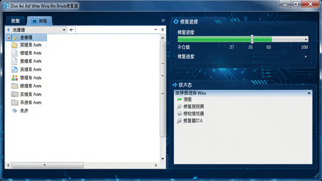Viewport: 322px width, 181px height.
Task: Click the 状态 panel header icon
Action: [x=175, y=85]
